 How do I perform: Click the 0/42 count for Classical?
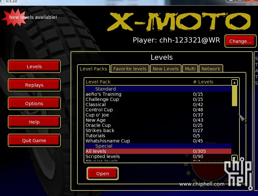(x=198, y=104)
